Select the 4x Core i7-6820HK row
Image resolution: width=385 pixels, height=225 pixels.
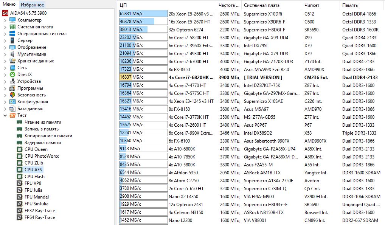point(251,77)
